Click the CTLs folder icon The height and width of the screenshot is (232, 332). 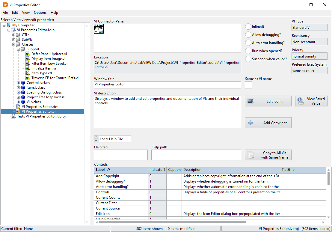(x=18, y=35)
